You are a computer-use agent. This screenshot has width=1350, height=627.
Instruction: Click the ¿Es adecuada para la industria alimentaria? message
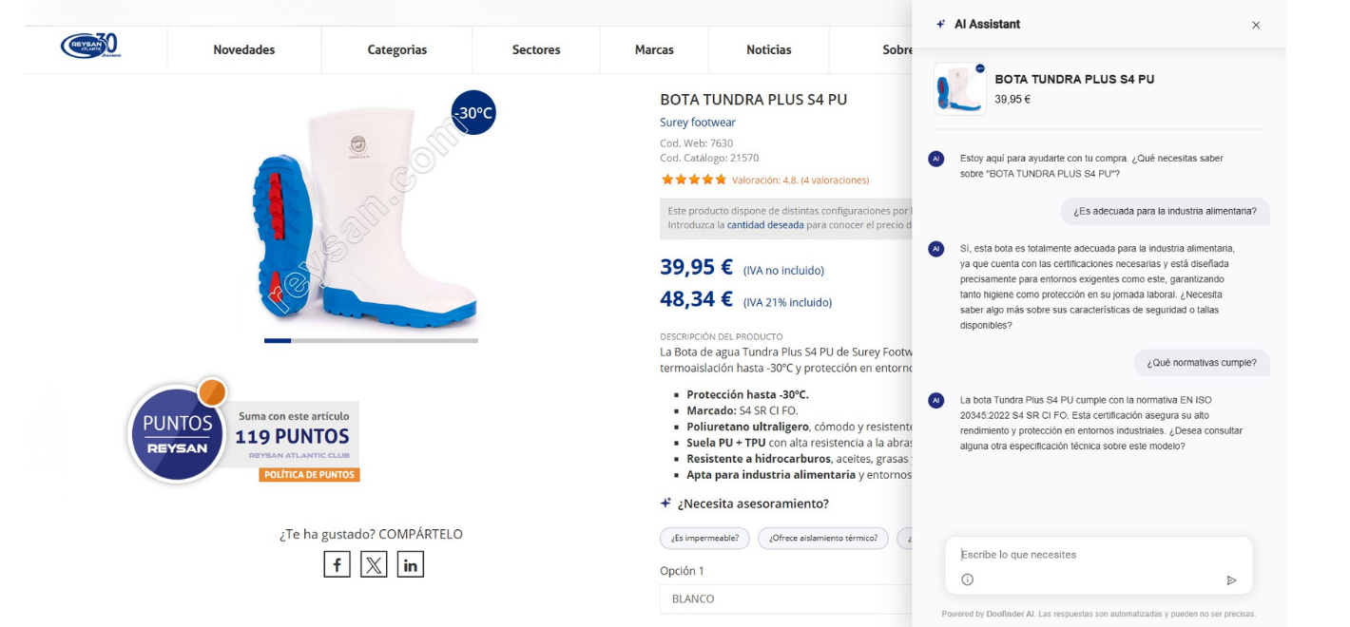pos(1165,211)
